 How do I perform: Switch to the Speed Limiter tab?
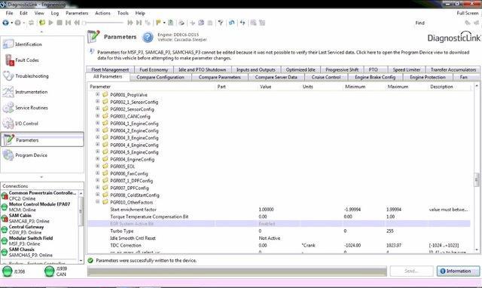[x=407, y=69]
